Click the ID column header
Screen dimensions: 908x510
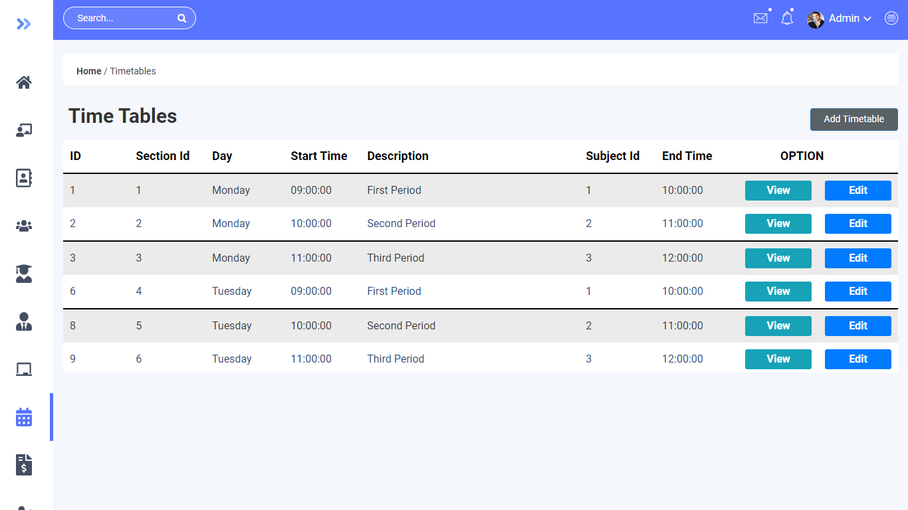[76, 156]
